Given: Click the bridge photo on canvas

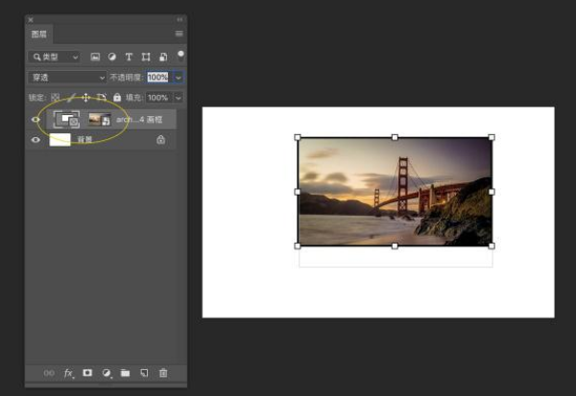Looking at the screenshot, I should [395, 192].
